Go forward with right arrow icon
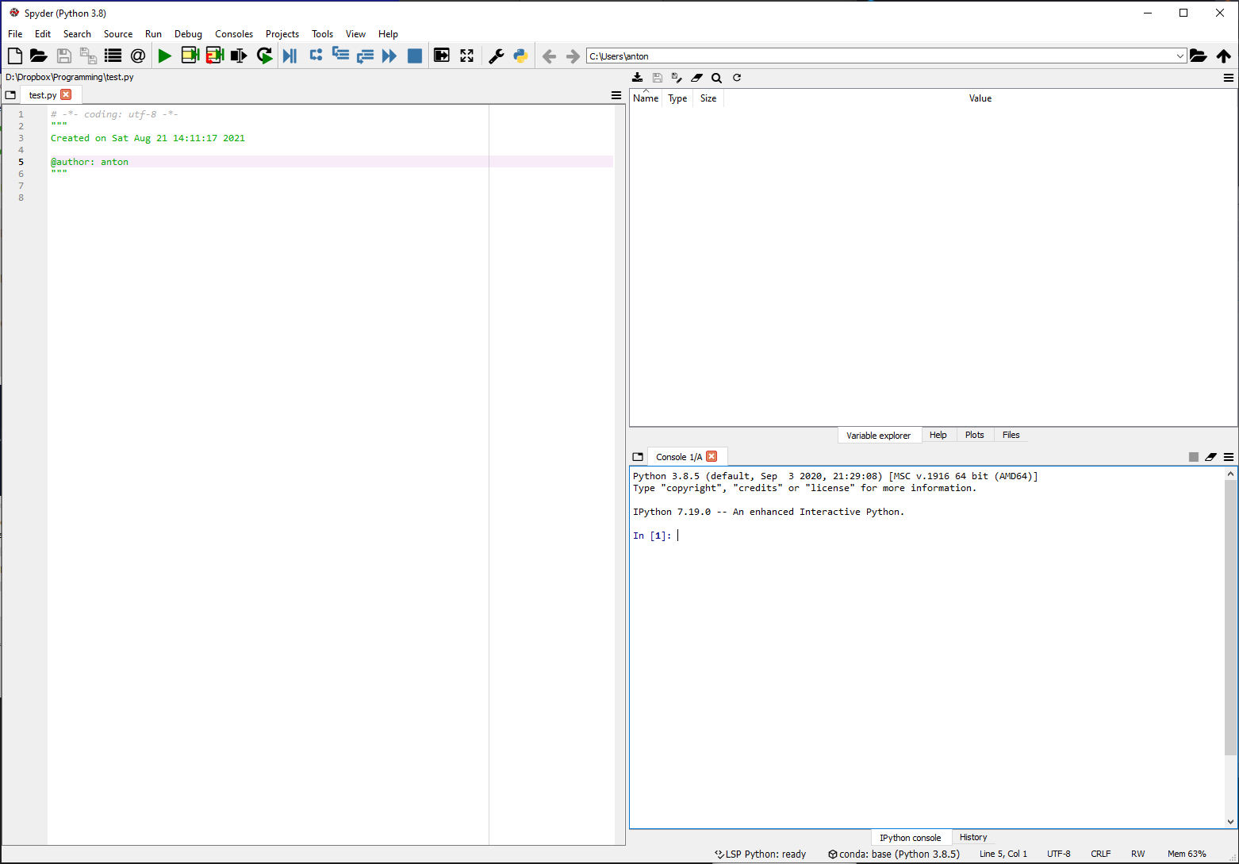Screen dimensions: 1239x864 573,56
